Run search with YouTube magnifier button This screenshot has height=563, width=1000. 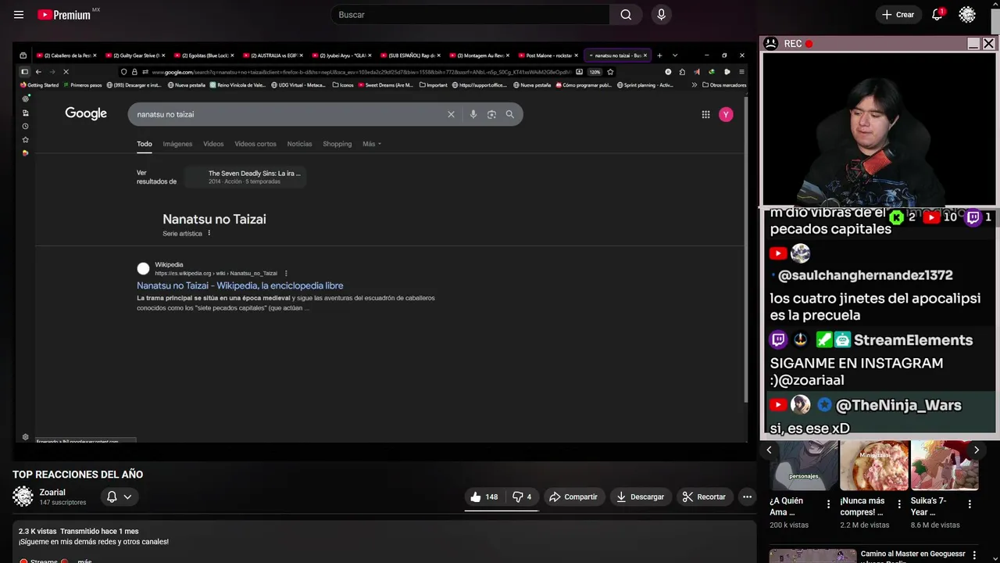coord(626,15)
